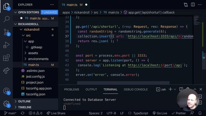Expand the assets folder
Image resolution: width=206 pixels, height=116 pixels.
[25, 53]
